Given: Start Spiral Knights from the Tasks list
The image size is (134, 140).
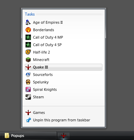Looking at the screenshot, I should tap(64, 89).
